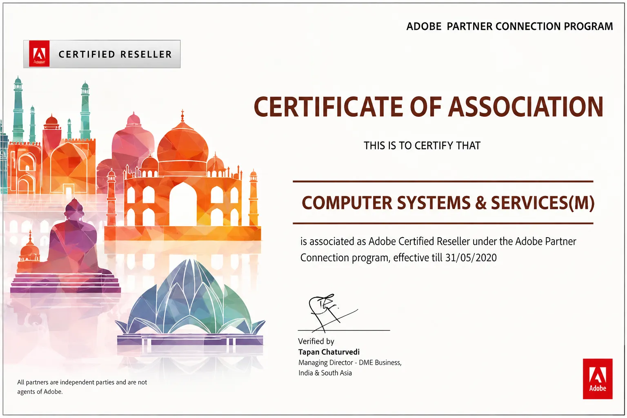Click the "THIS IS TO CERTIFY THAT" line
Screen dimensions: 627x418
pos(422,145)
